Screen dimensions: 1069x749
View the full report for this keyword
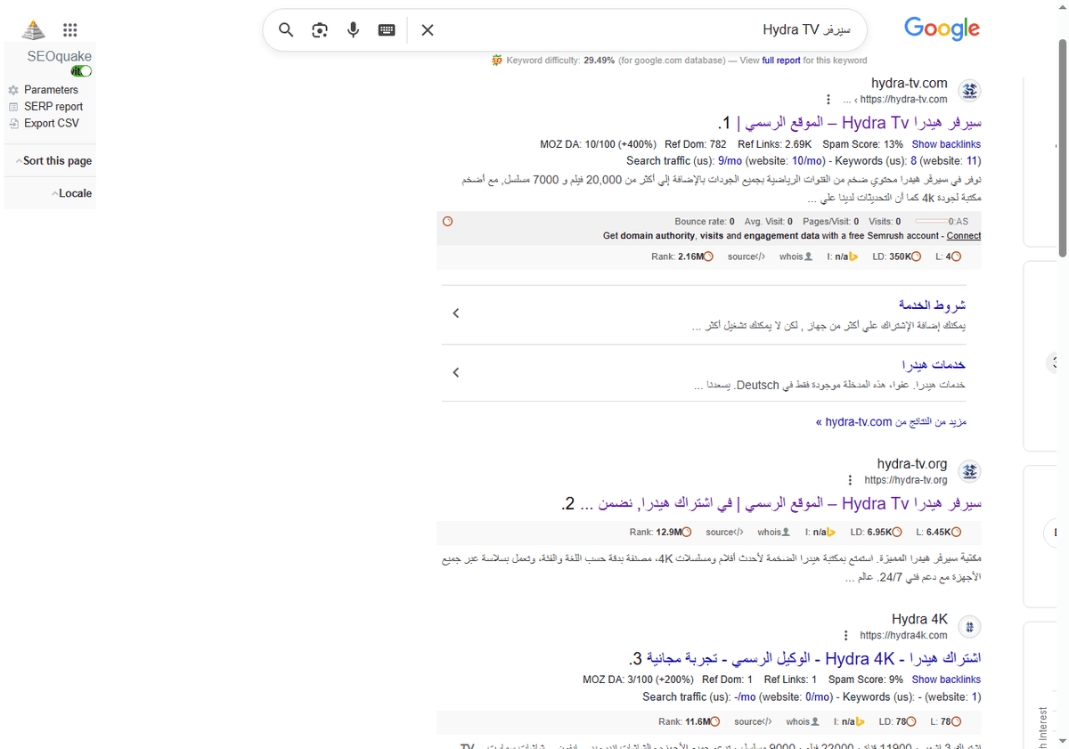point(781,60)
